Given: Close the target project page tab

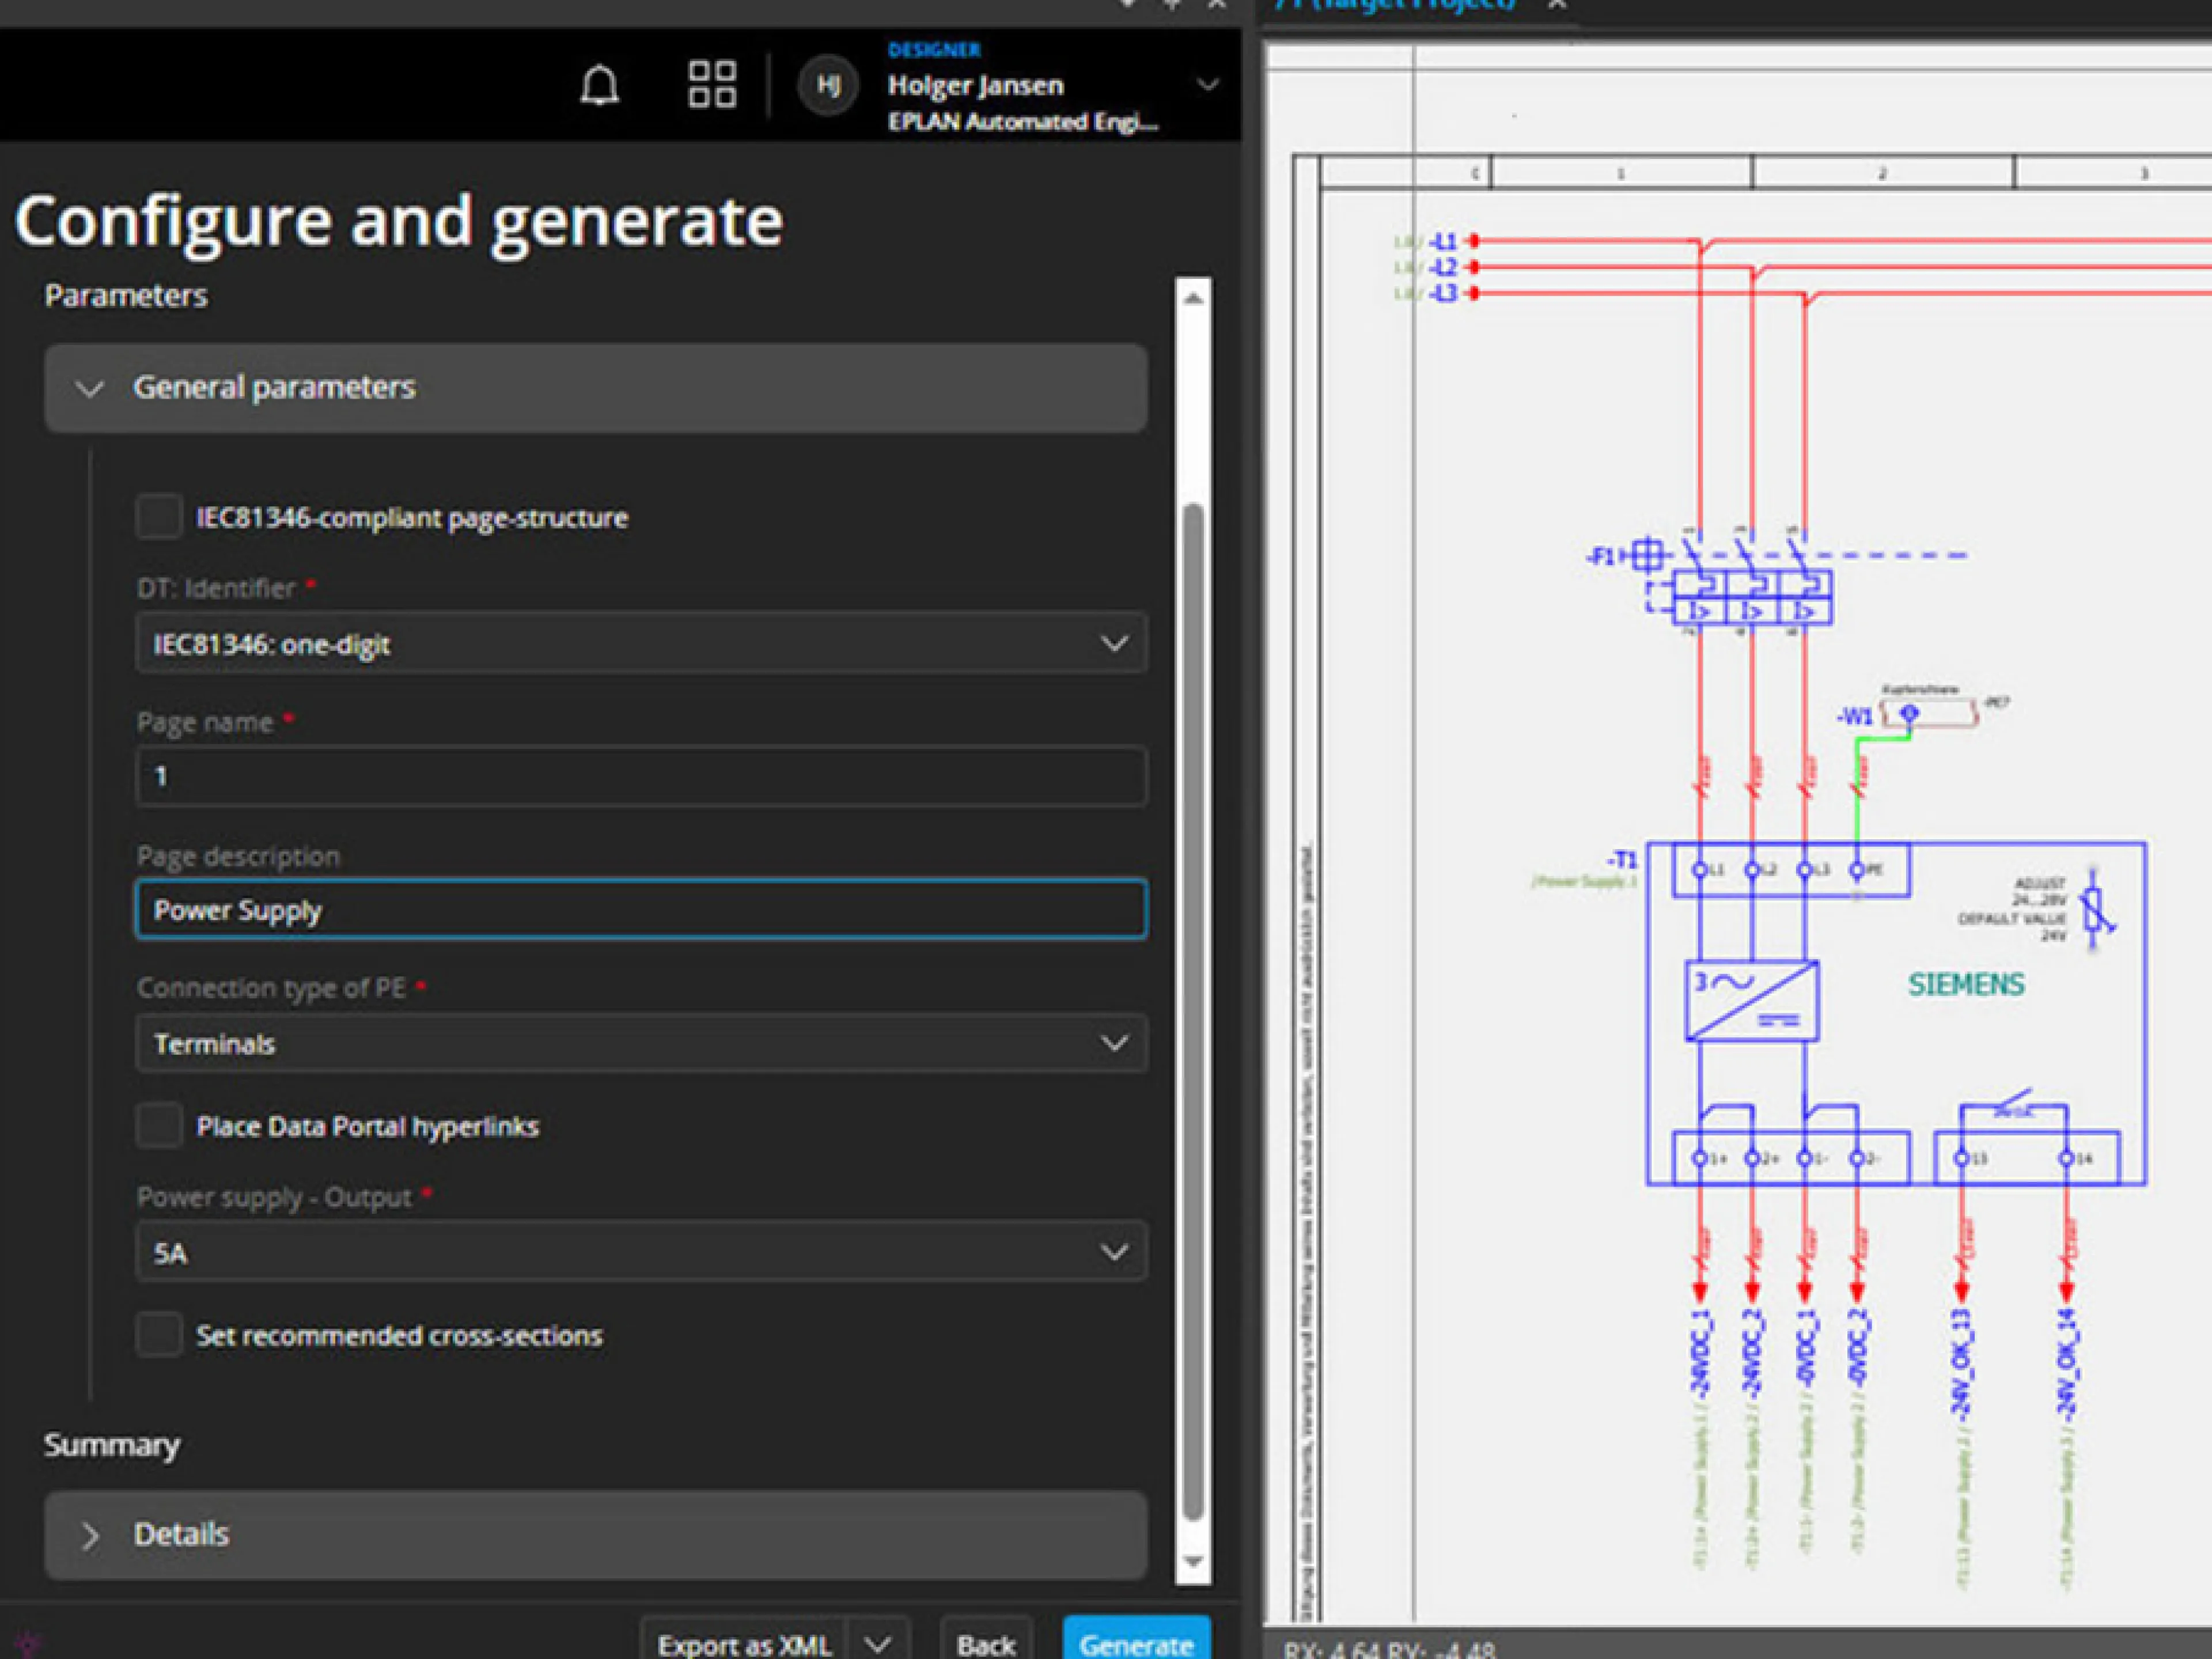Looking at the screenshot, I should click(1557, 5).
